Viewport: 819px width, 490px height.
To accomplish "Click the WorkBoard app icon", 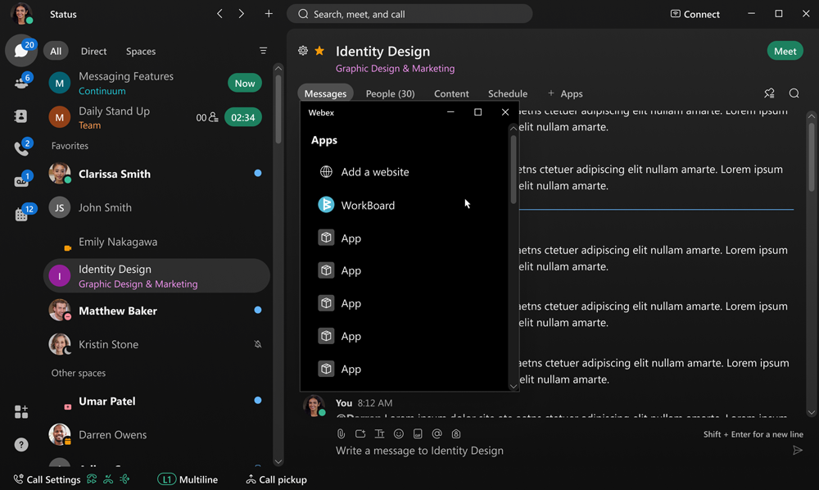I will point(326,205).
